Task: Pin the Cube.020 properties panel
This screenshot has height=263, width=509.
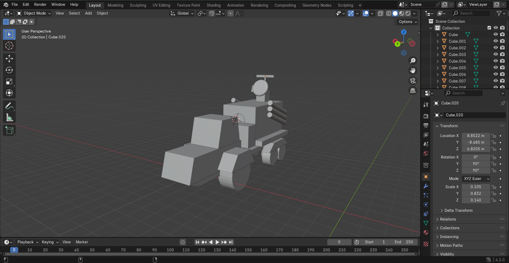Action: pos(503,103)
